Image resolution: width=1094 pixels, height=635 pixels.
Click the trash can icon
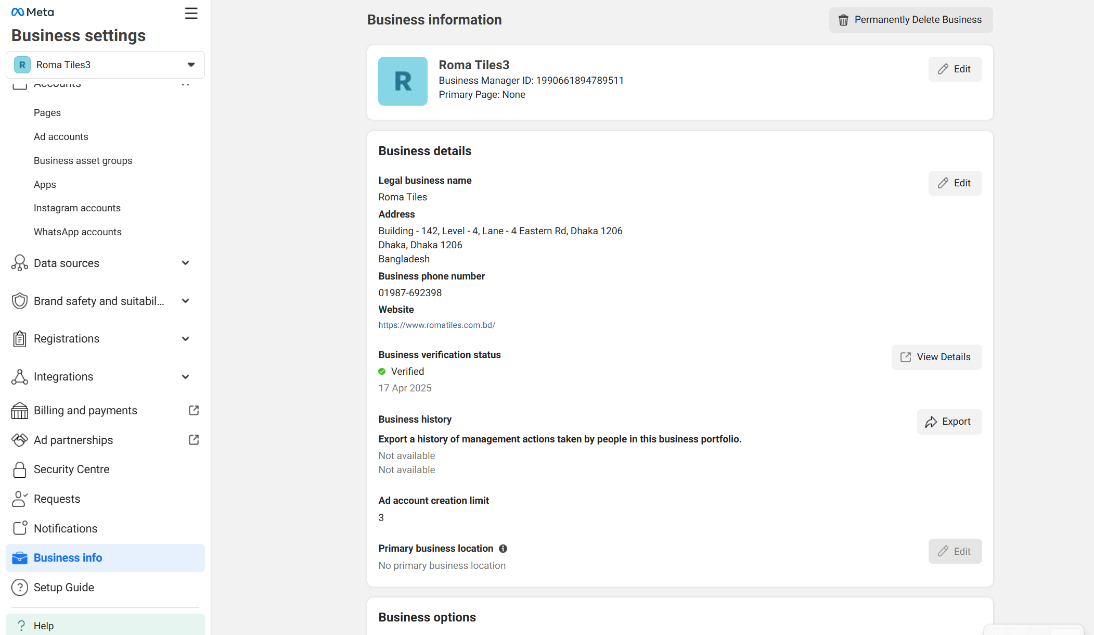843,20
